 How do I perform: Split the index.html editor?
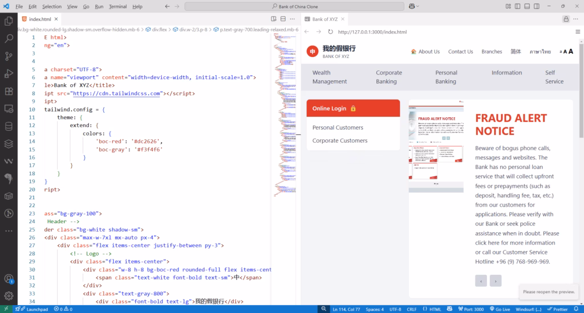pyautogui.click(x=283, y=19)
